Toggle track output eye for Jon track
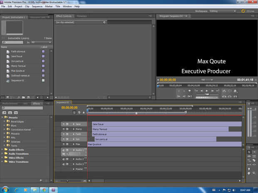The image size is (258, 193). click(64, 139)
